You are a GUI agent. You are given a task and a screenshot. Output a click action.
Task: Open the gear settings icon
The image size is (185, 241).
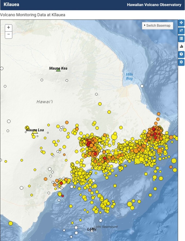[181, 62]
